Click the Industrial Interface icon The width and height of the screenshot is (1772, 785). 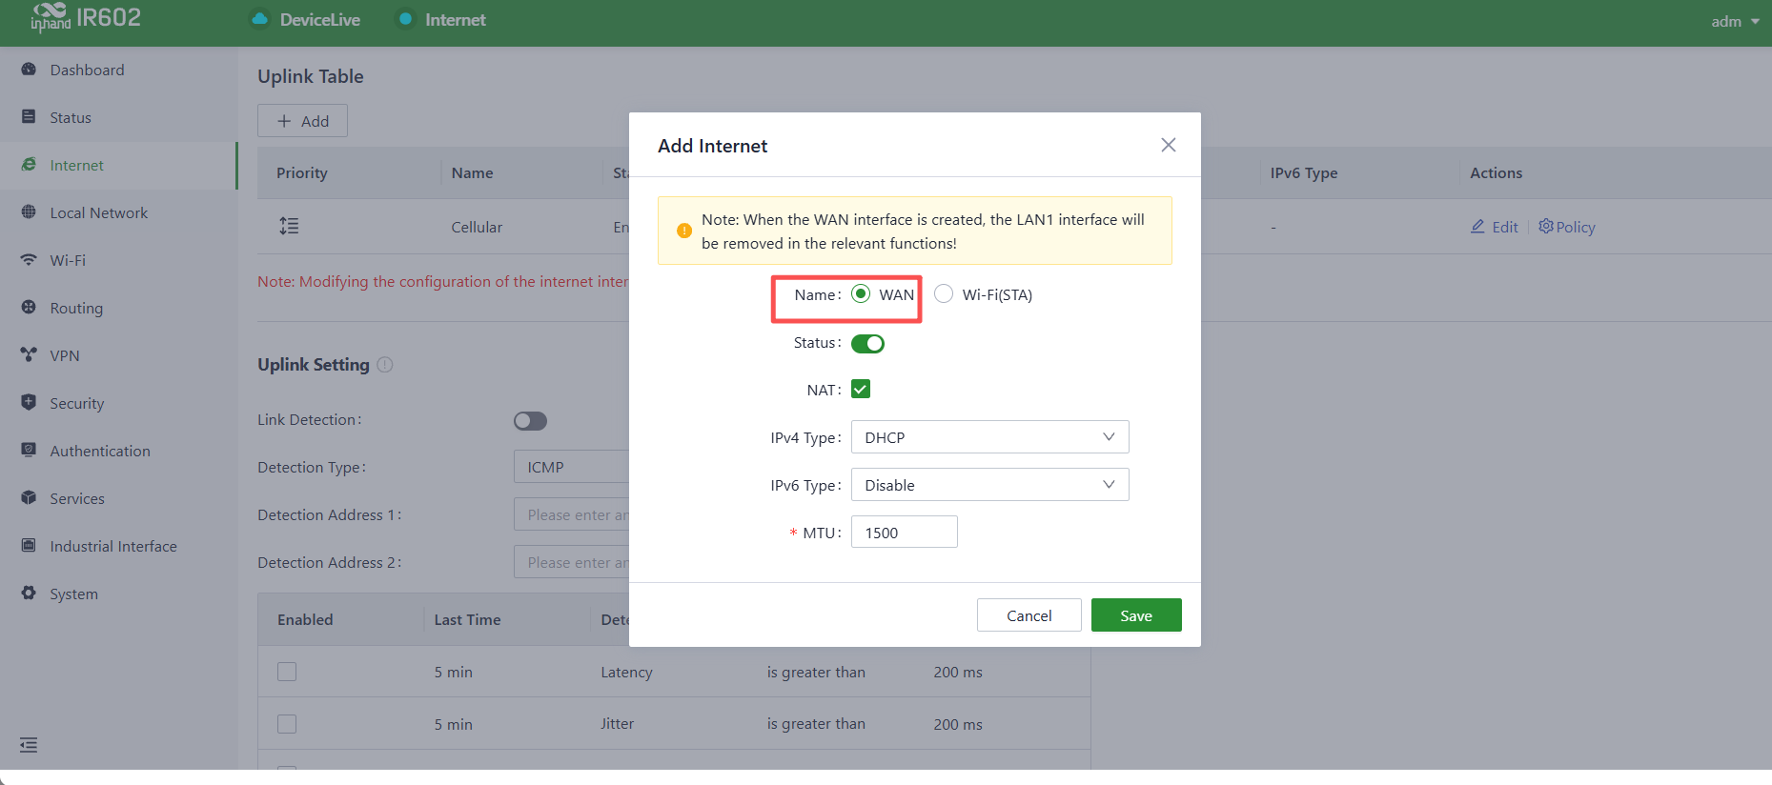pyautogui.click(x=29, y=546)
